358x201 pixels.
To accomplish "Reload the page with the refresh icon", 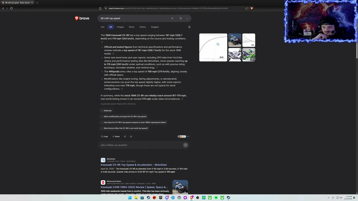I will 11,8.
